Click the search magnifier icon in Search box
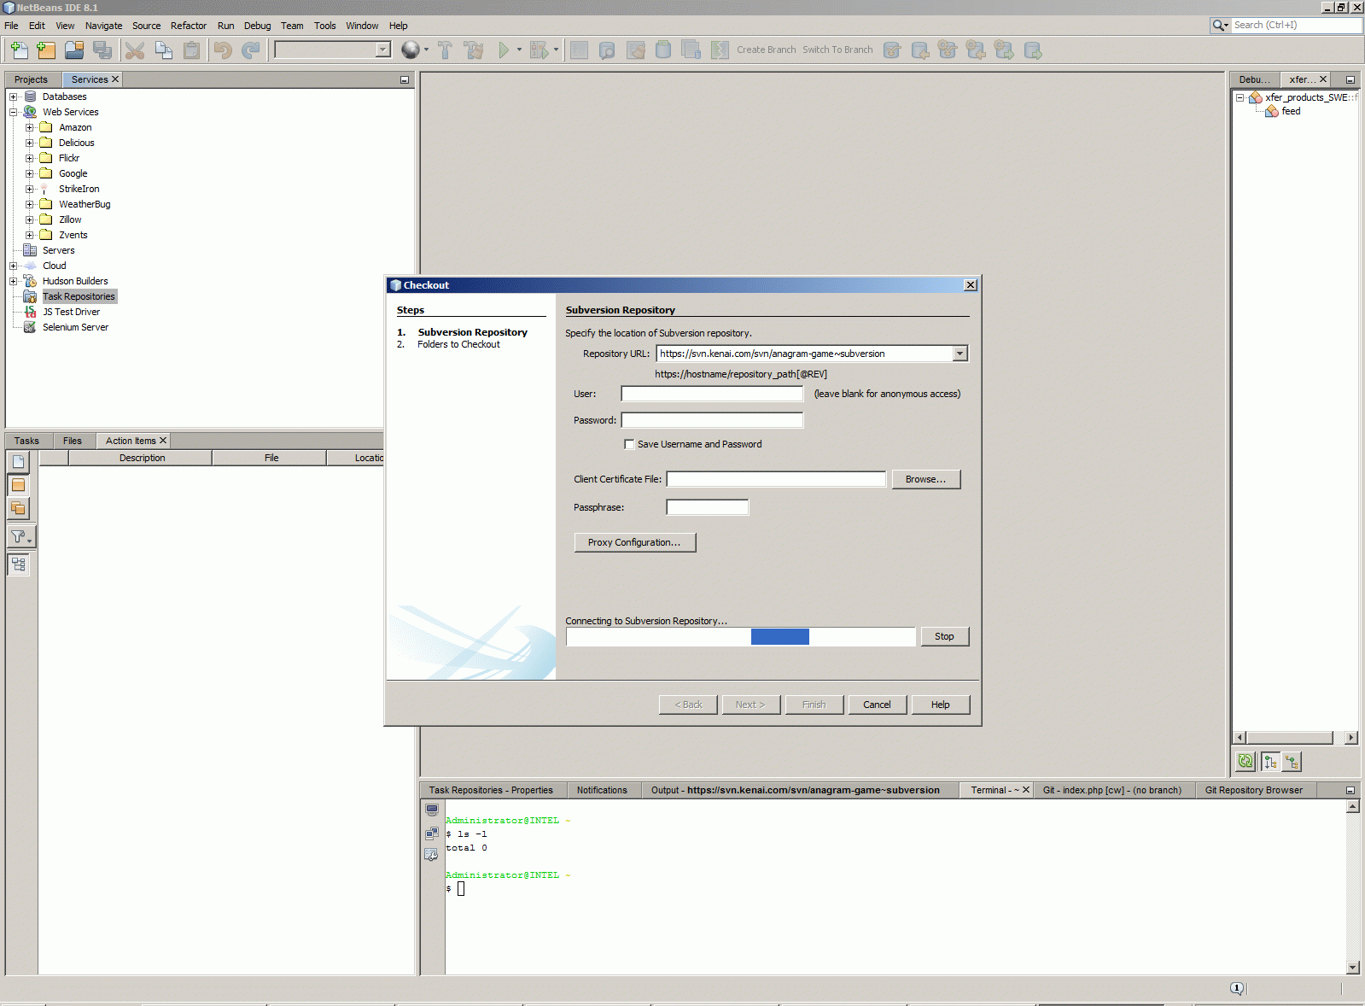1365x1006 pixels. (1218, 25)
